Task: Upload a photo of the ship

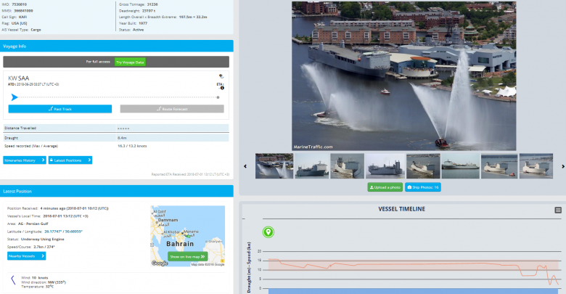Action: (385, 187)
